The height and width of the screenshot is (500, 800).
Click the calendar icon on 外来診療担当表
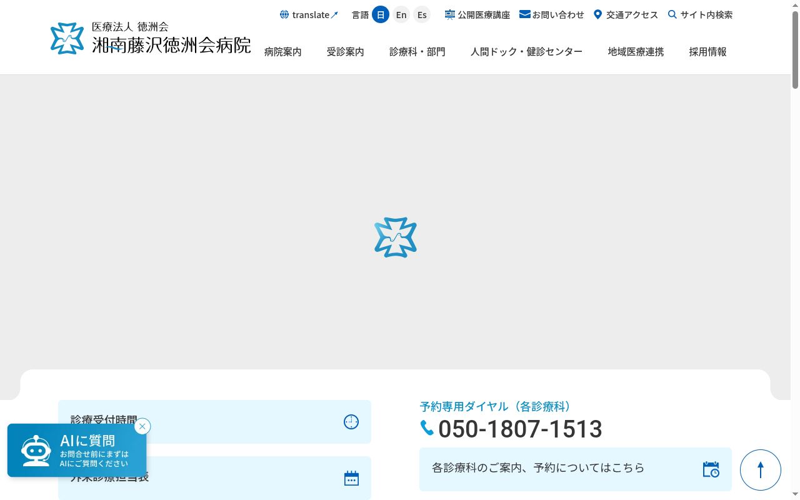point(351,478)
